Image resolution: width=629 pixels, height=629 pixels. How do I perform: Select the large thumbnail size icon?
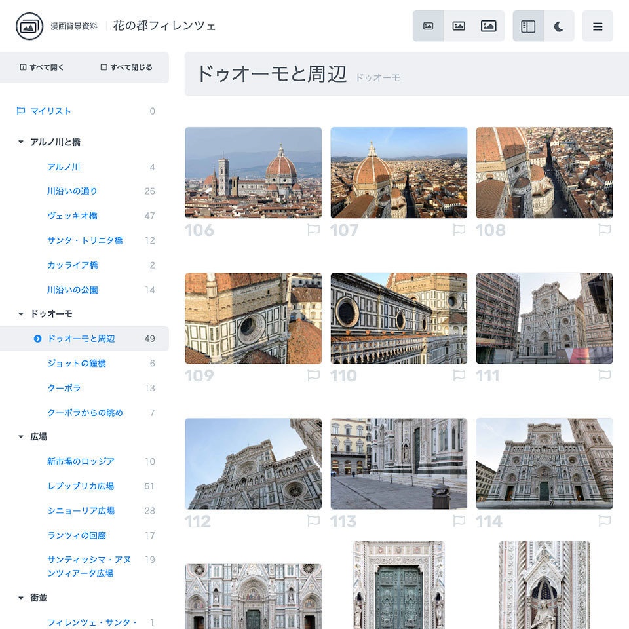(487, 26)
